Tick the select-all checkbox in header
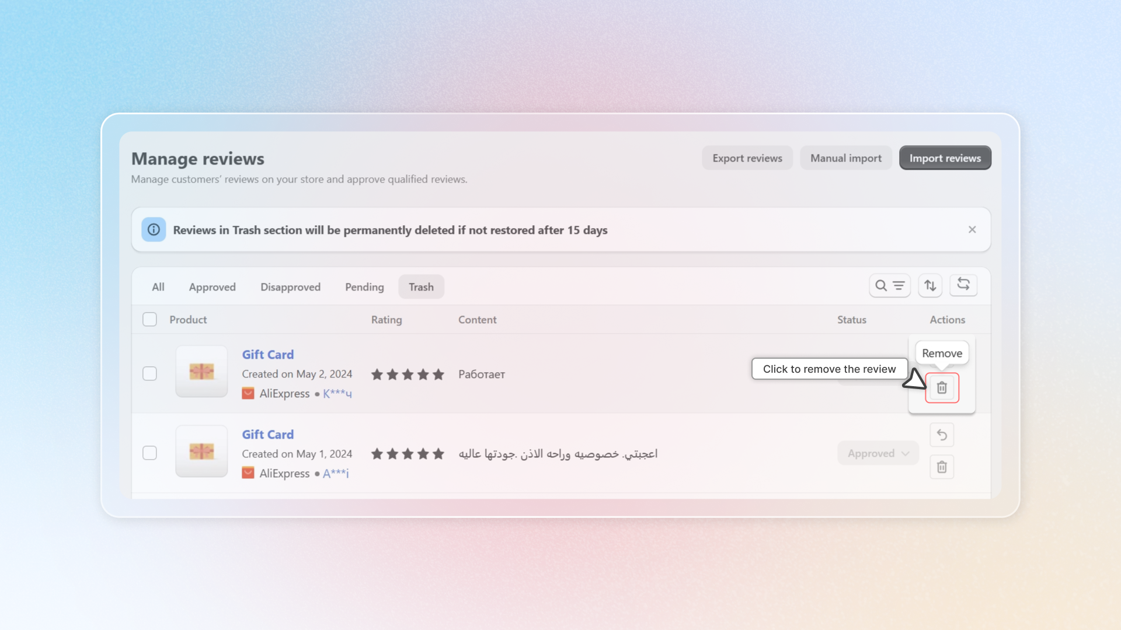This screenshot has height=630, width=1121. 149,320
